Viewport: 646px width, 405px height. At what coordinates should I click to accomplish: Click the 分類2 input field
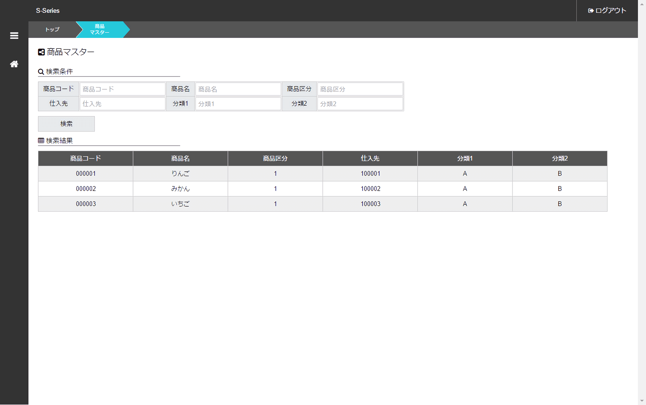[x=359, y=104]
